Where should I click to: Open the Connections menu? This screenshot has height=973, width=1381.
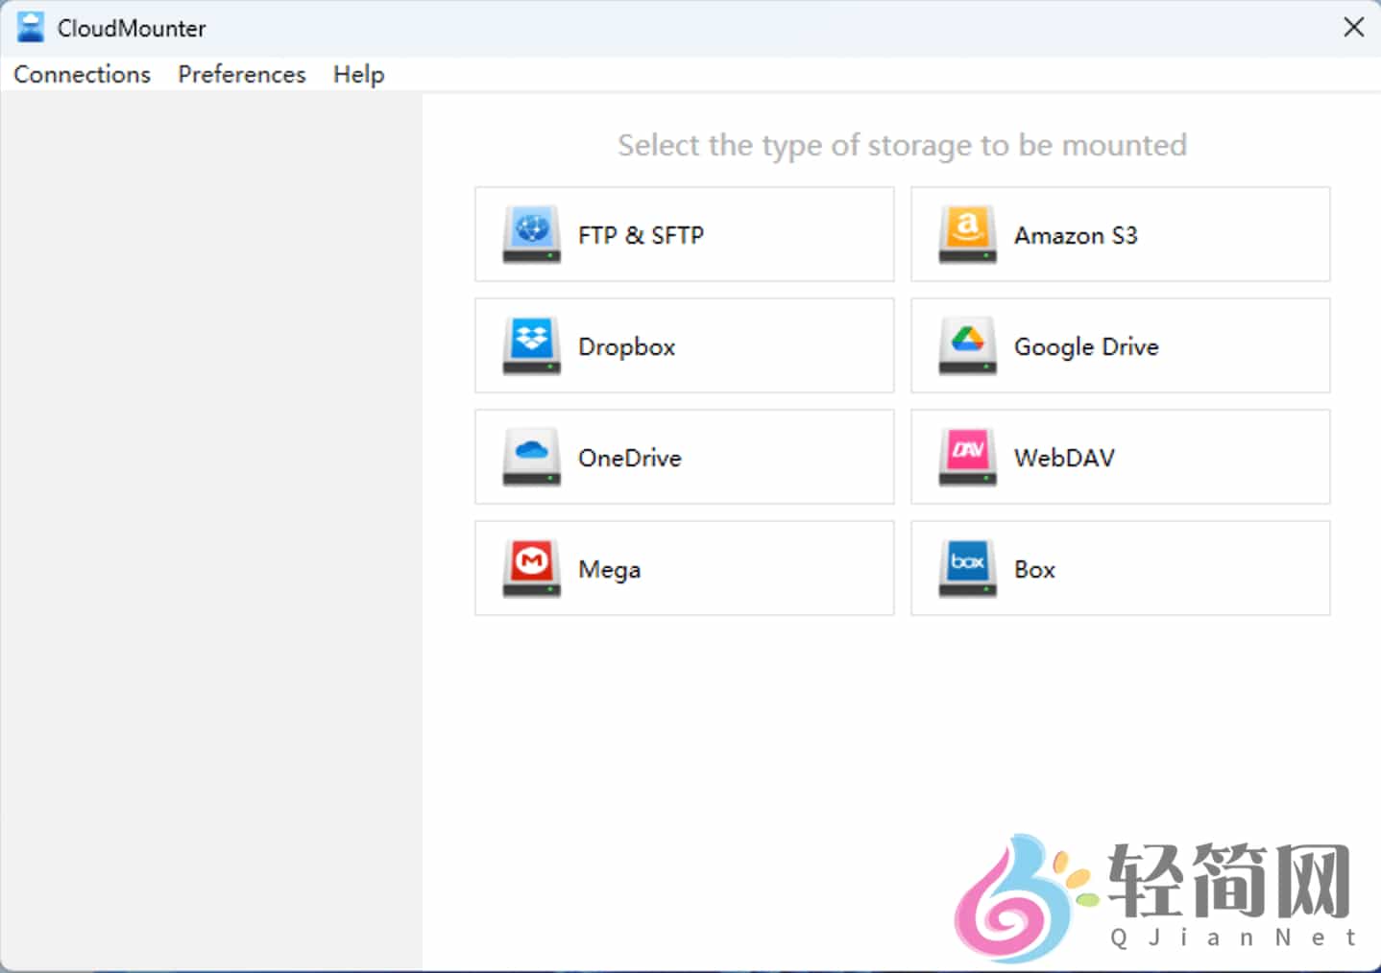pyautogui.click(x=82, y=74)
